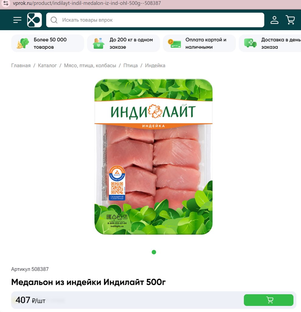The height and width of the screenshot is (312, 301).
Task: Click the search magnifier icon
Action: click(x=54, y=20)
